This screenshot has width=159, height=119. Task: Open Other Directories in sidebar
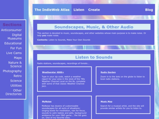click(x=14, y=92)
